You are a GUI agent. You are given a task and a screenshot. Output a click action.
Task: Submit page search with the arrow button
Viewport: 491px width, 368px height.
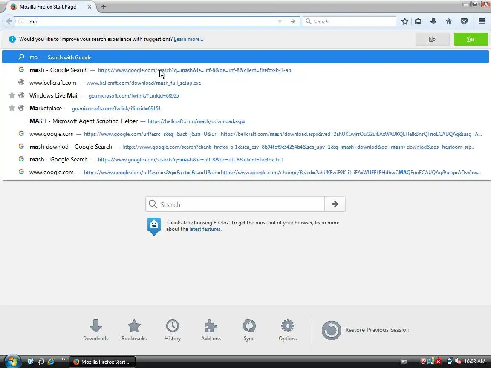pos(335,204)
